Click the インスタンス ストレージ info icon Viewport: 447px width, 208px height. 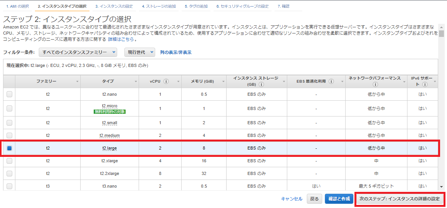261,85
